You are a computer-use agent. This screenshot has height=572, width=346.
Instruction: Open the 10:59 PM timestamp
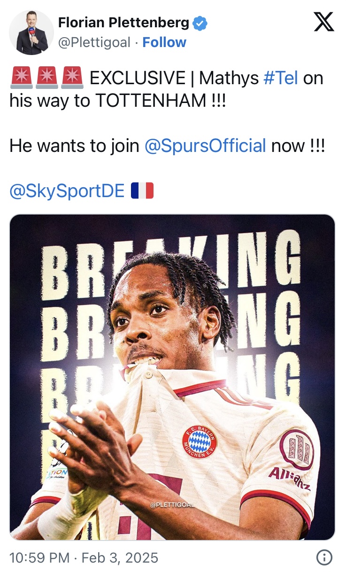[39, 558]
